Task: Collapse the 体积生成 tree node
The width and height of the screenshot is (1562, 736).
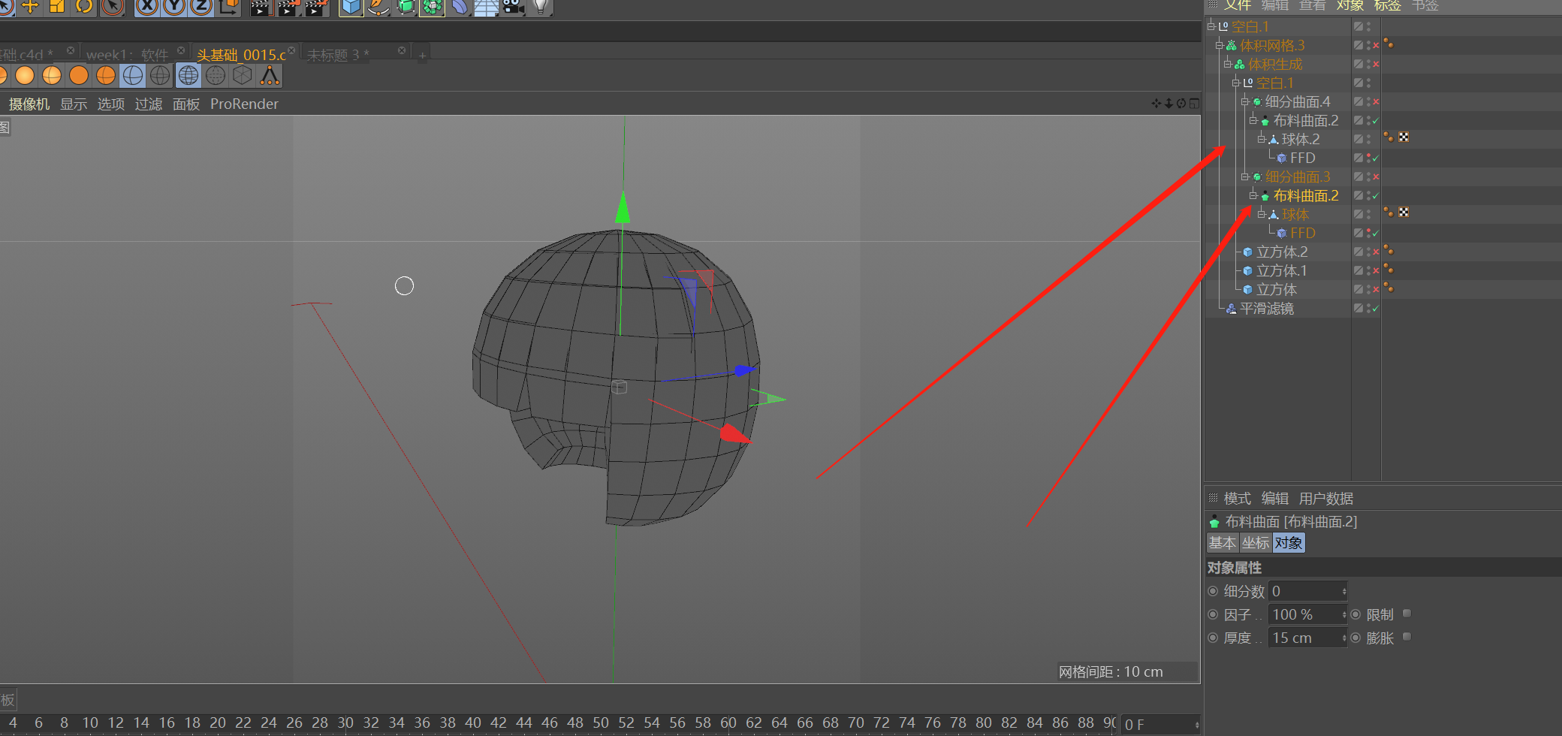Action: click(1227, 65)
